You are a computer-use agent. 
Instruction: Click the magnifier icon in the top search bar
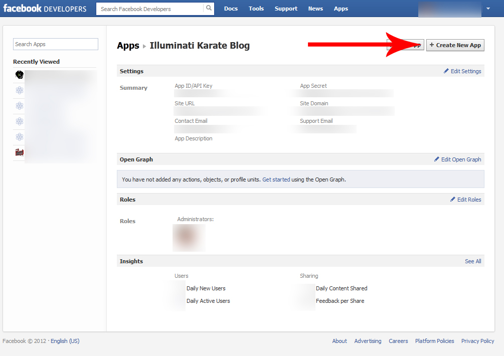tap(209, 9)
